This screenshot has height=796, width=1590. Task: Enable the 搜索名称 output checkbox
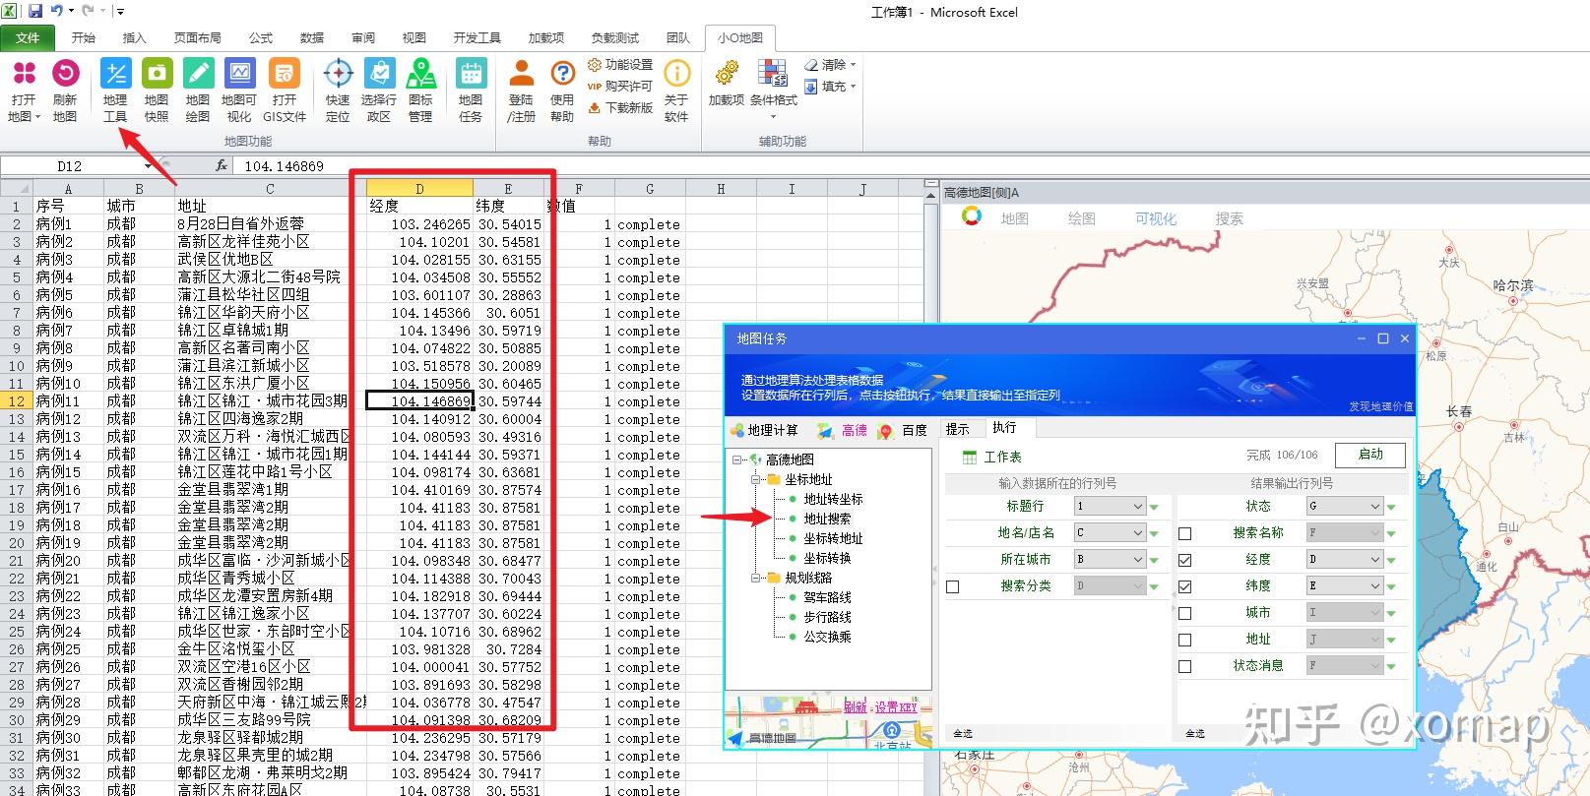(x=1184, y=533)
